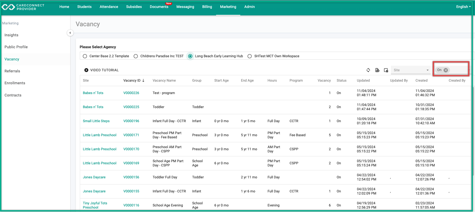Open the column display settings icon
This screenshot has width=475, height=212.
[386, 70]
